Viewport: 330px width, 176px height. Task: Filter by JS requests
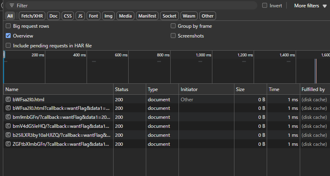point(80,16)
